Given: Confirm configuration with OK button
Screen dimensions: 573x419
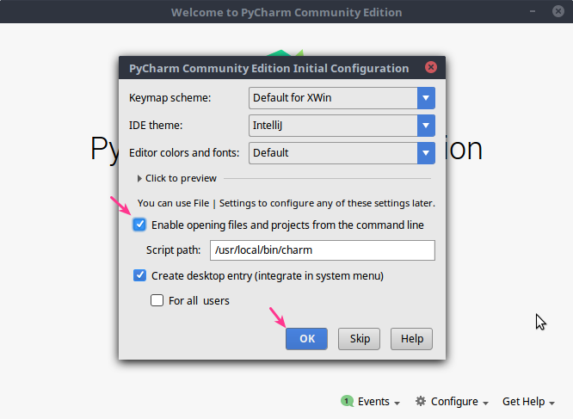Looking at the screenshot, I should (x=306, y=339).
